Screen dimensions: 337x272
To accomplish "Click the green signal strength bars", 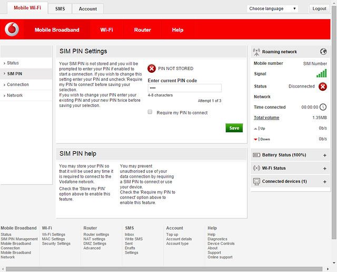I will pos(321,74).
